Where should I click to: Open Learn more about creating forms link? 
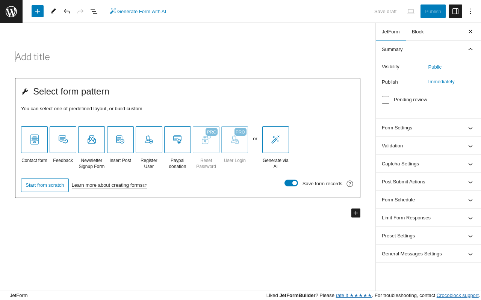point(109,185)
